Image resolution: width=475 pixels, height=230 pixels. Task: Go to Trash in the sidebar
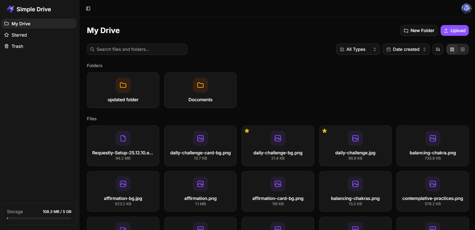17,46
